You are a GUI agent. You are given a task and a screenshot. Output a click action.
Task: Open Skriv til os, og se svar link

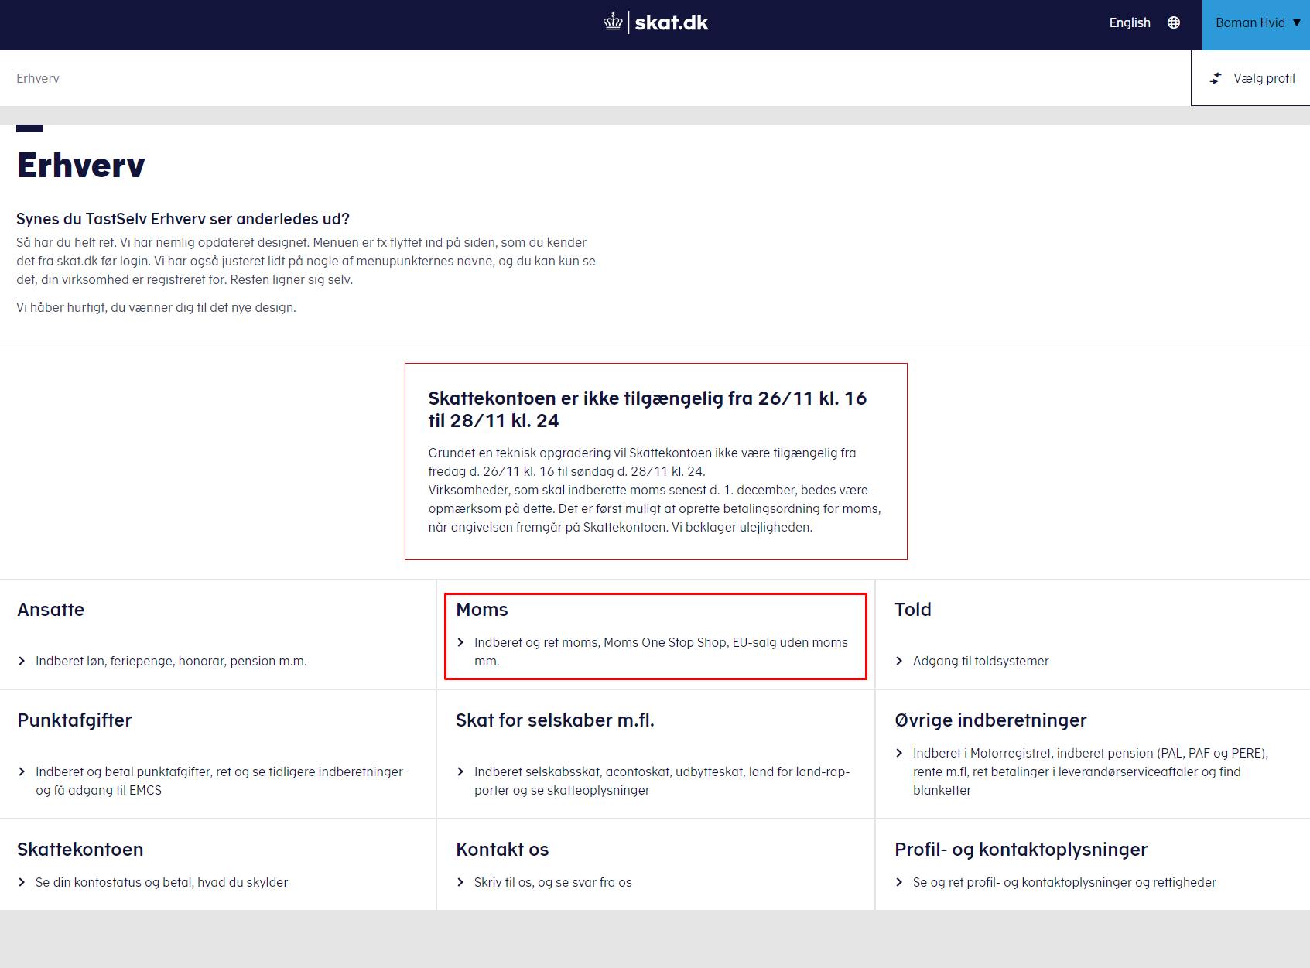(553, 882)
